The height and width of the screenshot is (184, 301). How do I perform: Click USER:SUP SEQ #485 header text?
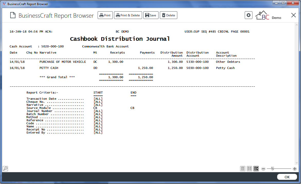(200, 32)
